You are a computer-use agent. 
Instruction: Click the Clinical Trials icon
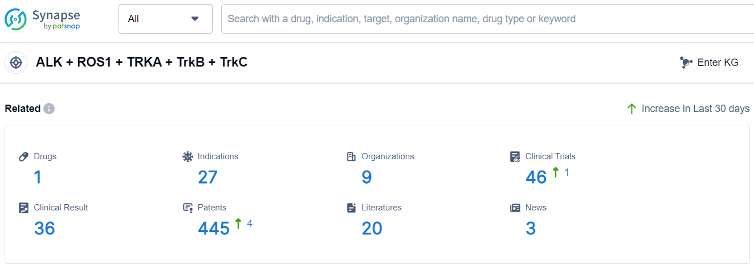(515, 156)
